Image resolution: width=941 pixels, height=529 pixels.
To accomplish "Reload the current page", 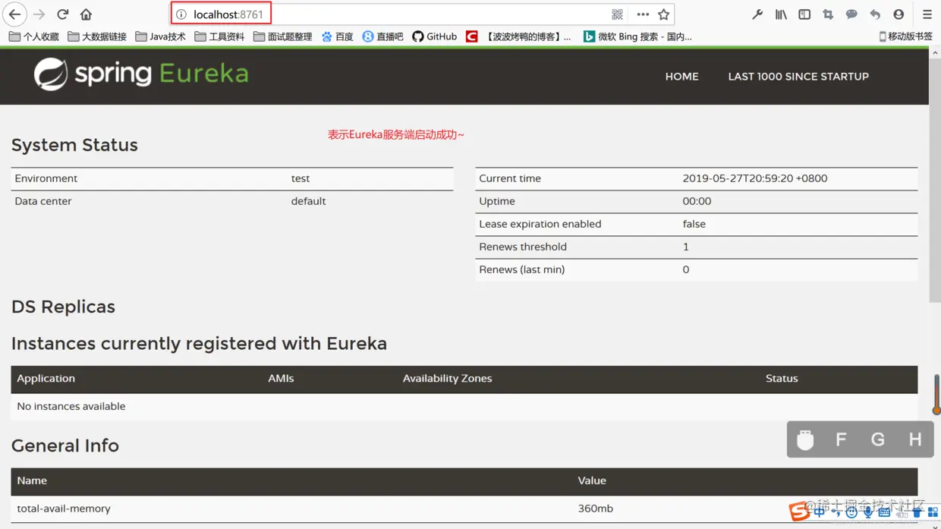I will click(x=63, y=14).
